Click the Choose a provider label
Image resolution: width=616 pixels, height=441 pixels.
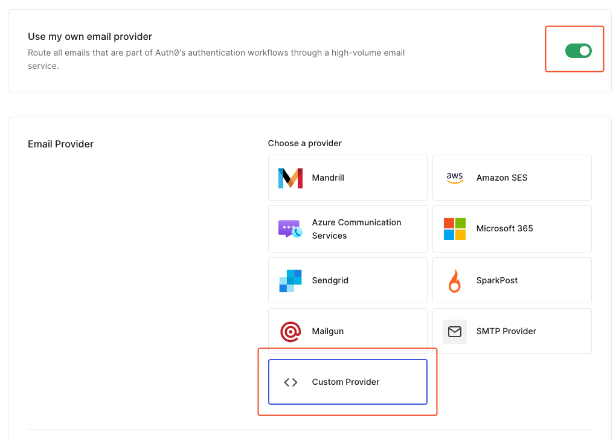304,143
